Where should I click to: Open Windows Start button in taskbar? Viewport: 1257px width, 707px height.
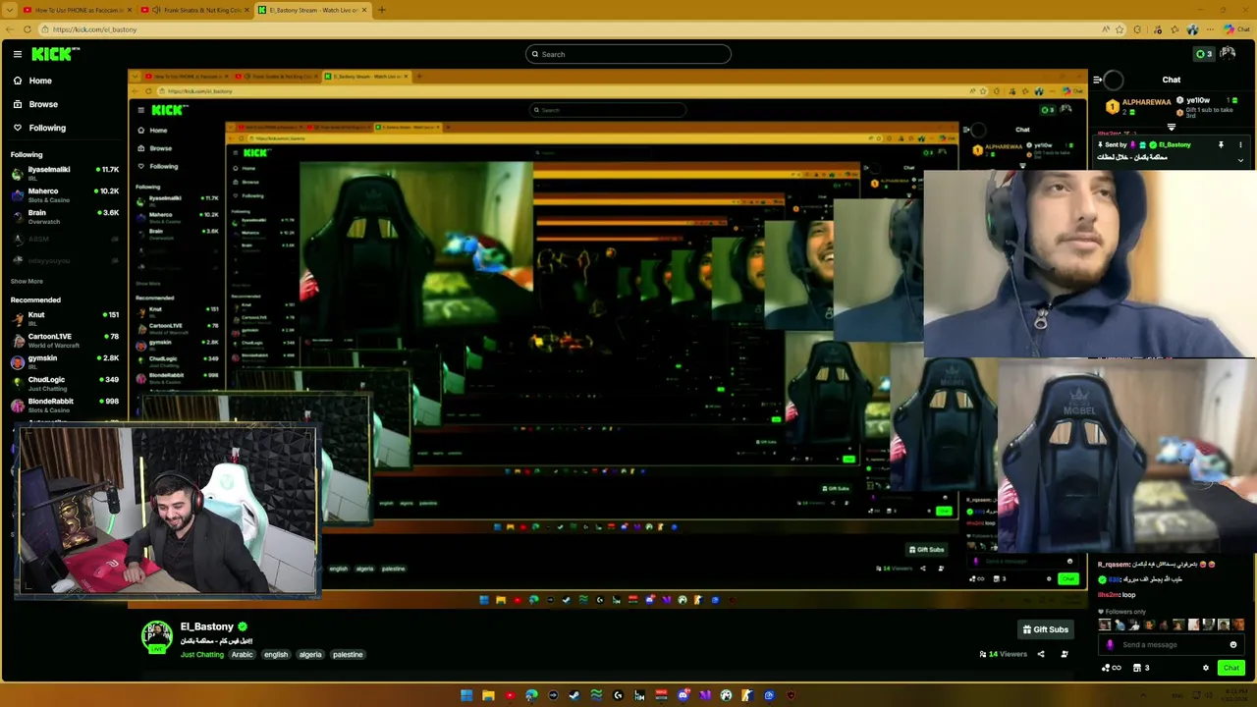tap(466, 695)
